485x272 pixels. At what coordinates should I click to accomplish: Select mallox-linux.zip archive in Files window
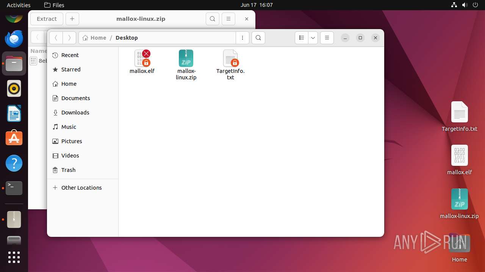coord(186,65)
